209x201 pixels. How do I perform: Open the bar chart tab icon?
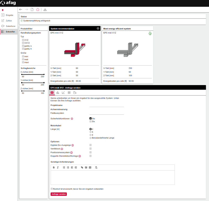pyautogui.click(x=58, y=93)
